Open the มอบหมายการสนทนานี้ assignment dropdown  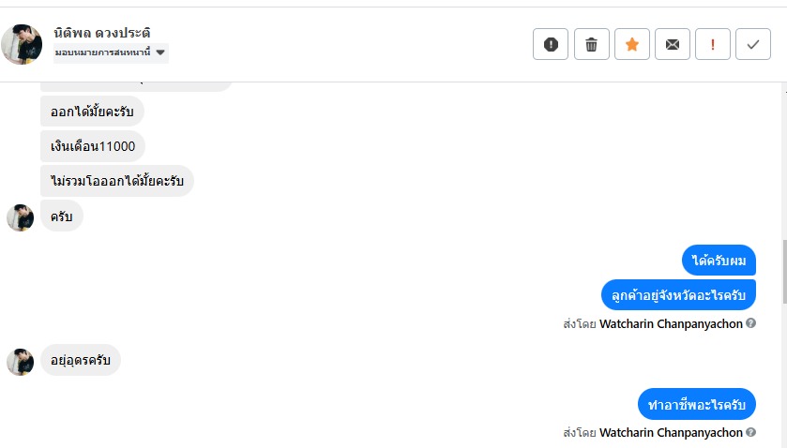point(111,52)
